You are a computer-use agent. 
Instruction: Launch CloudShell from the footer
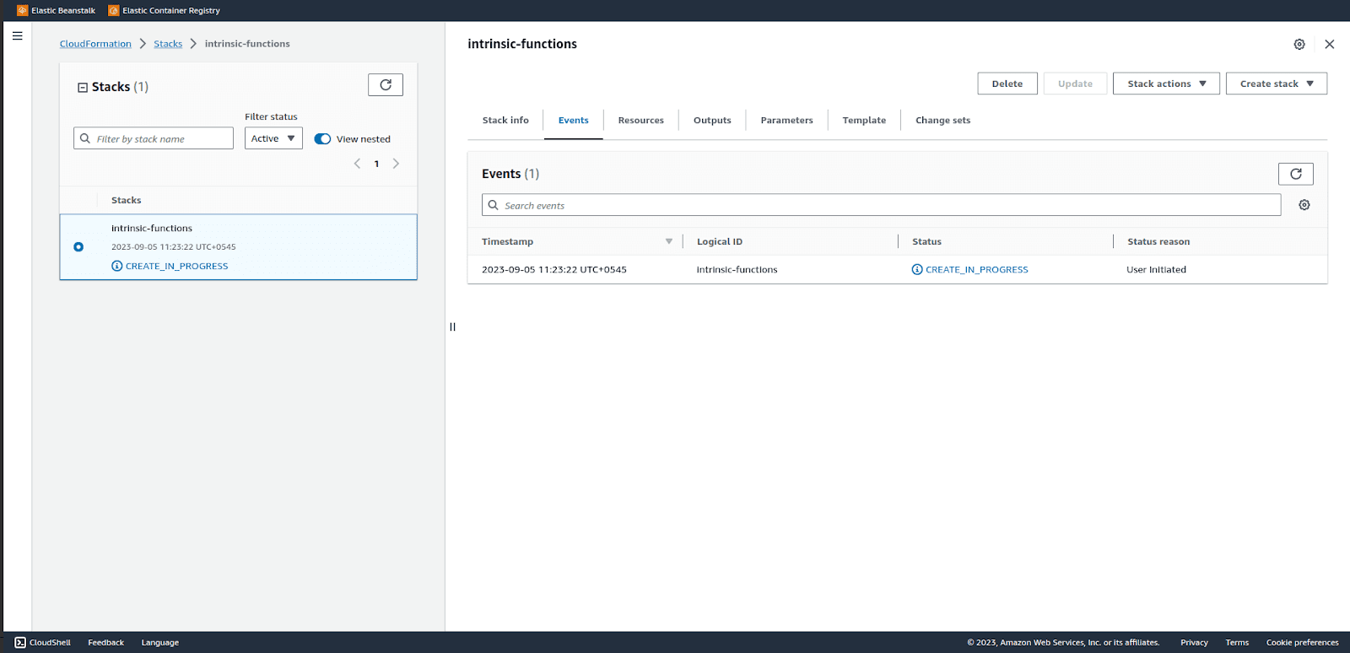pos(43,642)
